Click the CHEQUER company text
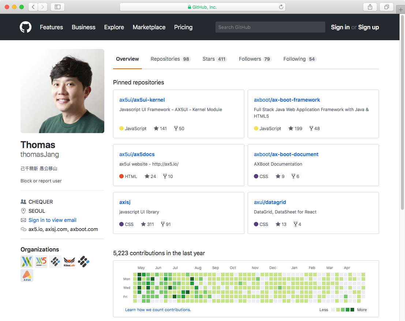The image size is (405, 321). 41,202
